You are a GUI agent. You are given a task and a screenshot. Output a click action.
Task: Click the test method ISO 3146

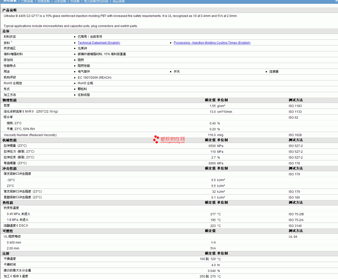coord(295,226)
